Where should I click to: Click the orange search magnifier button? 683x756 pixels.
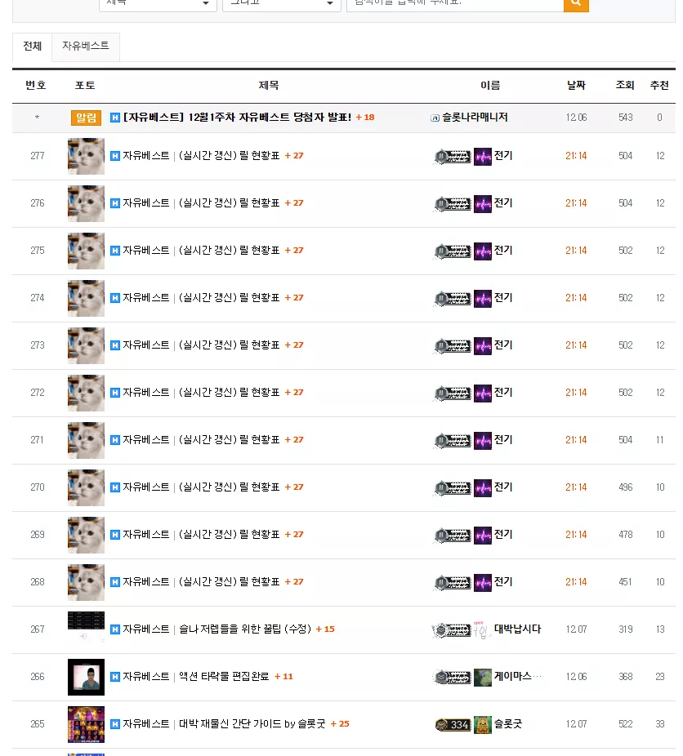[x=576, y=4]
